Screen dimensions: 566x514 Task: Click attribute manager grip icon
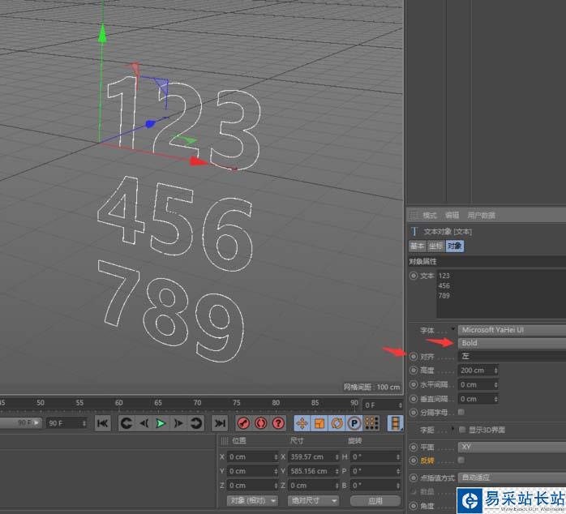[x=412, y=215]
